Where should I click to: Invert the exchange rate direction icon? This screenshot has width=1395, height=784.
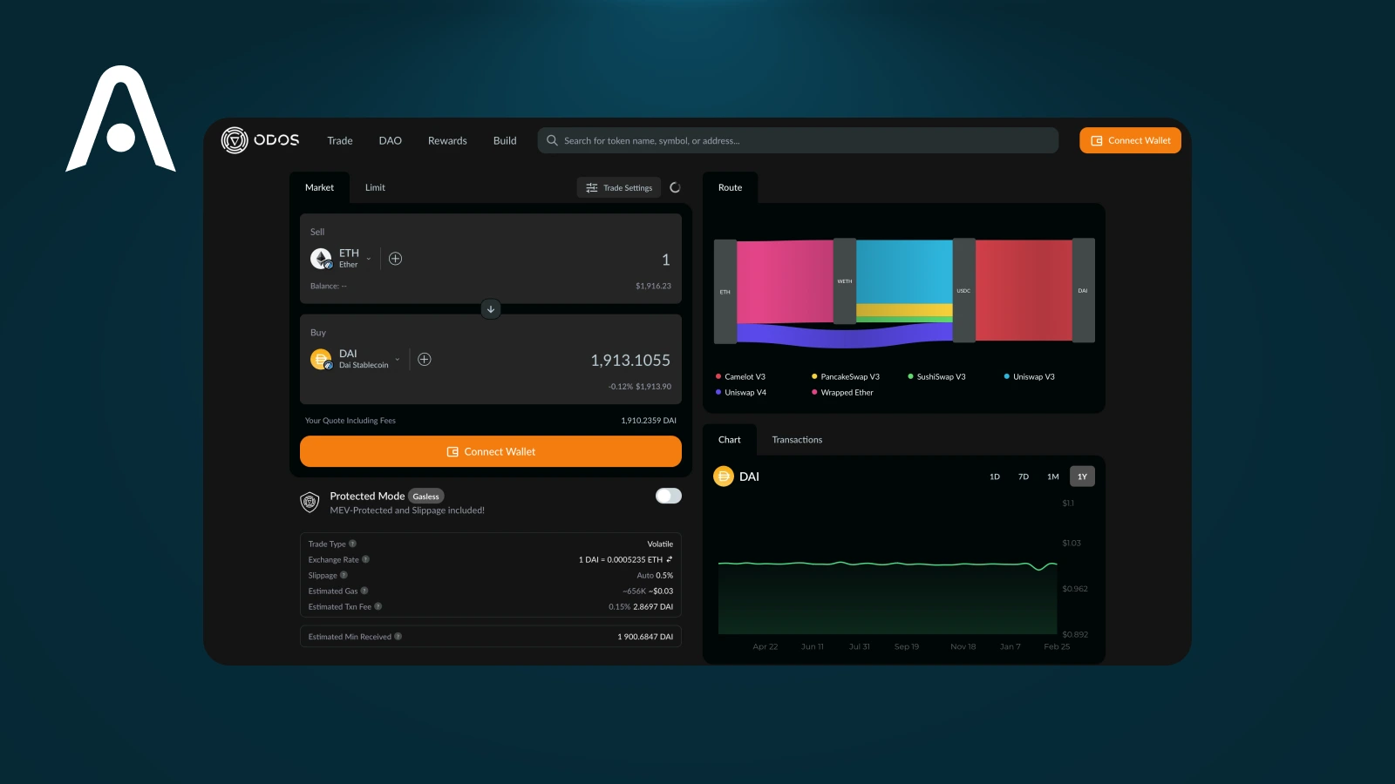[670, 559]
